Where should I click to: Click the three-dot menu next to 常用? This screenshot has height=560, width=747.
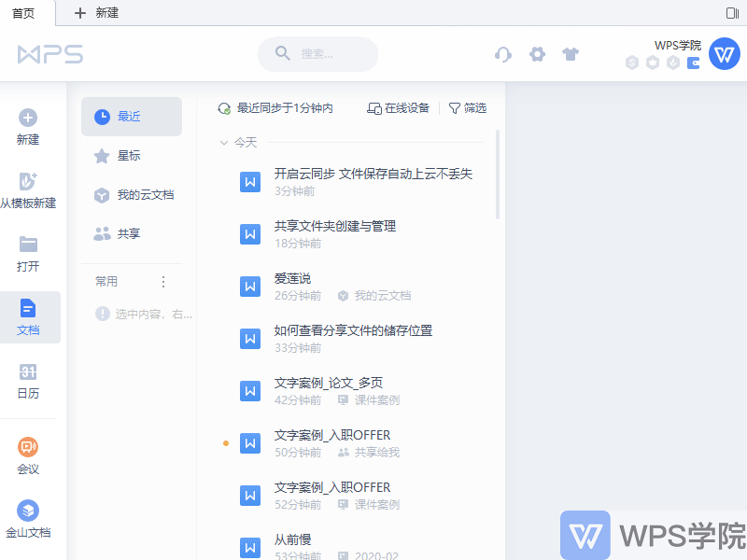coord(163,282)
